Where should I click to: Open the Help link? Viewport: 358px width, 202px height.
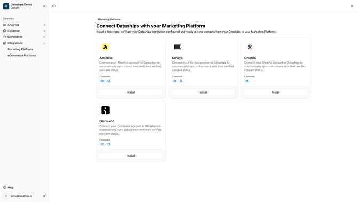(x=11, y=188)
